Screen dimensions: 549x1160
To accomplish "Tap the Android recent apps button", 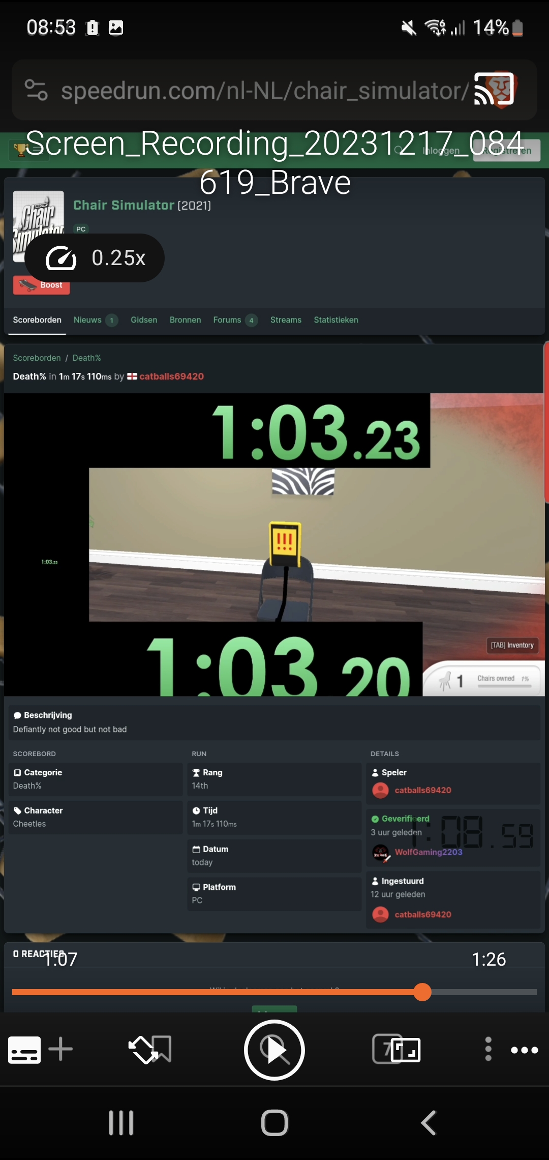I will tap(121, 1123).
